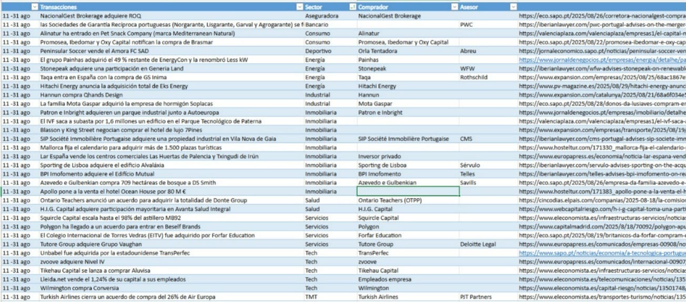Select the 'Empleados empresa' comprador cell
This screenshot has width=686, height=302.
[408, 279]
